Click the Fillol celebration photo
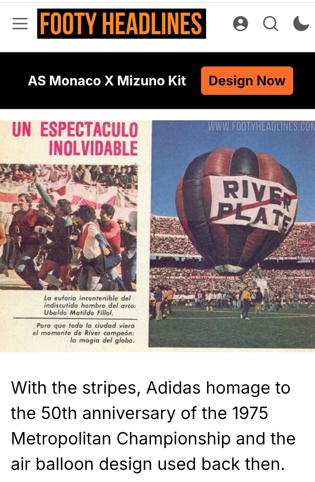The width and height of the screenshot is (315, 482). pyautogui.click(x=68, y=227)
